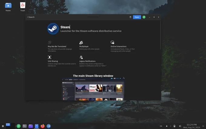Click the "Launcher for the Steam" description
Viewport: 206px width, 129px height.
click(x=91, y=31)
